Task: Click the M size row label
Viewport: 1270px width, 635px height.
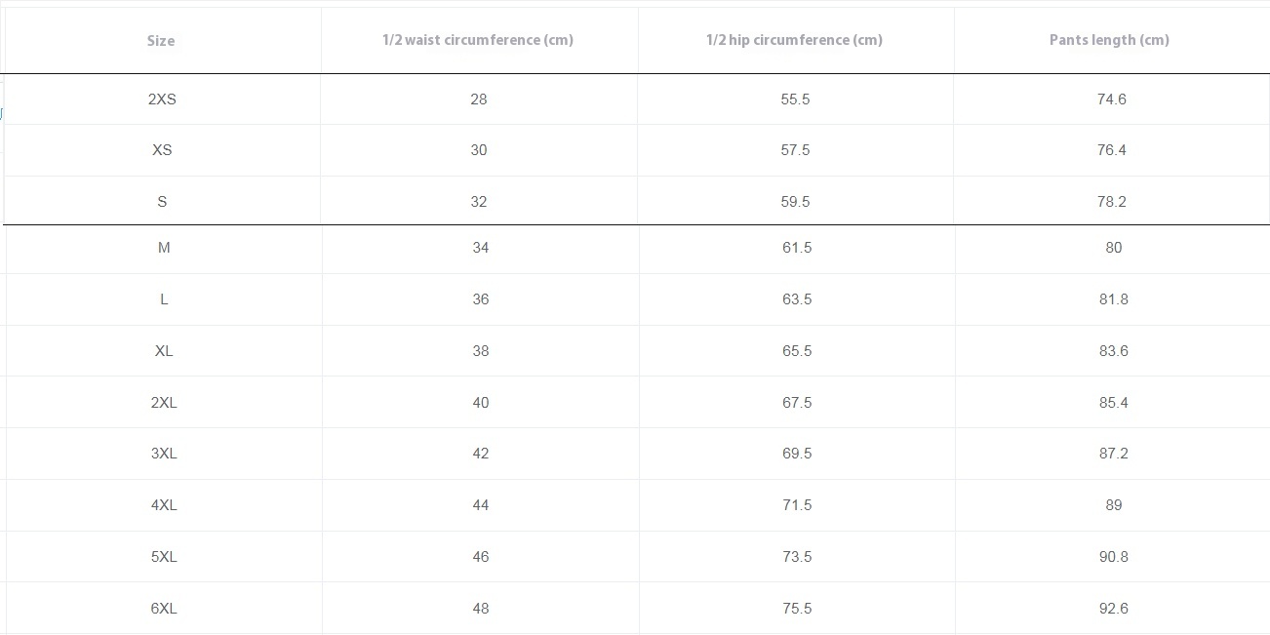Action: (x=164, y=248)
